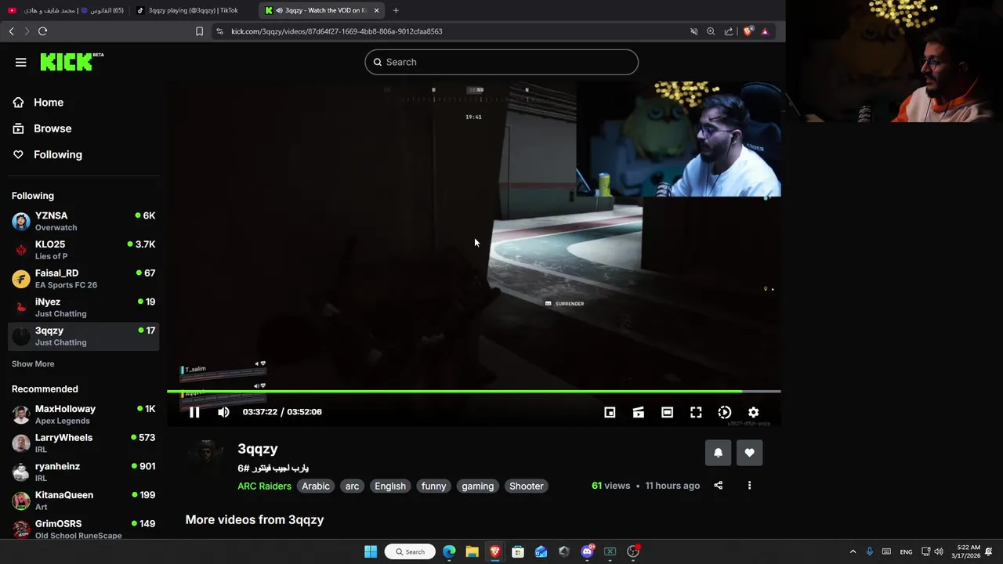This screenshot has height=564, width=1003.
Task: Expand Following list with Show More
Action: [33, 363]
